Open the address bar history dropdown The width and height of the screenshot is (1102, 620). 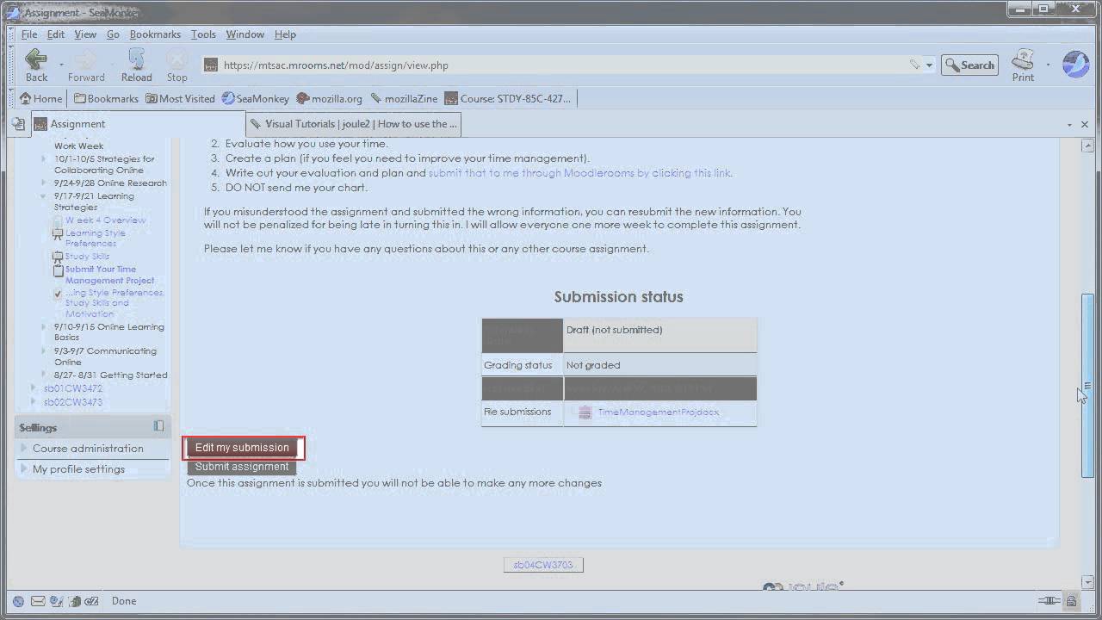(929, 65)
